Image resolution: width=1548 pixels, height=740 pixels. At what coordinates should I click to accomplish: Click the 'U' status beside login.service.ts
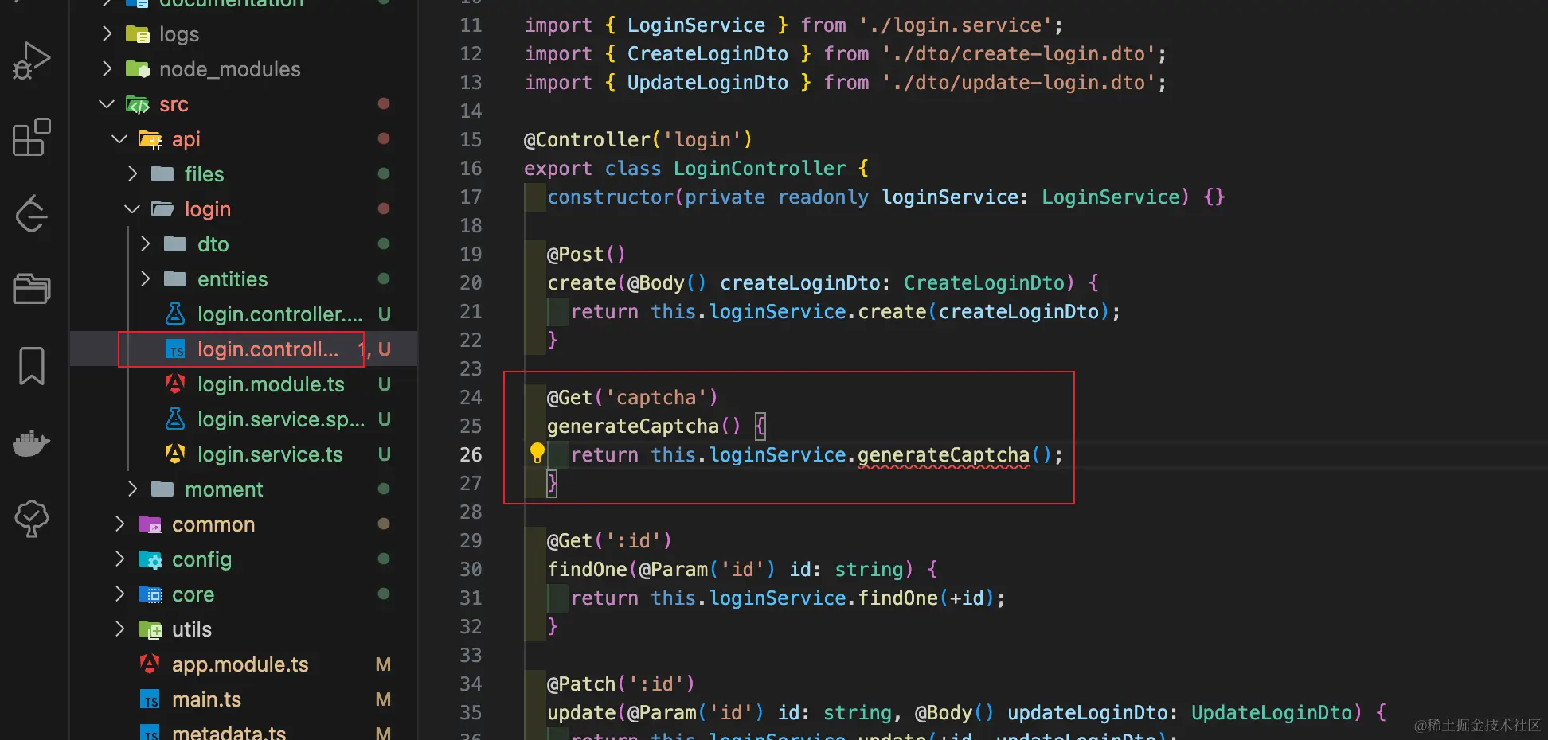[x=384, y=454]
